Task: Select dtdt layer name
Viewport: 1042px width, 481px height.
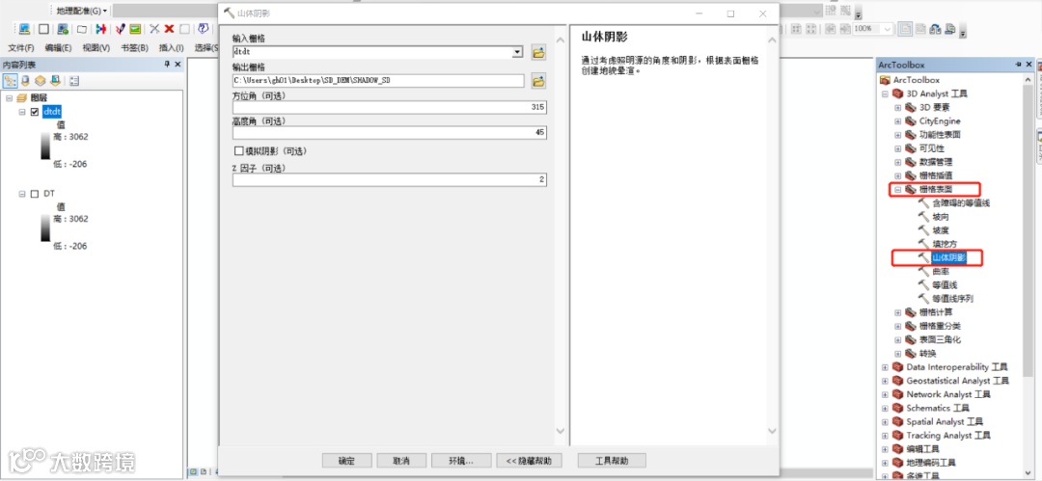Action: point(52,112)
